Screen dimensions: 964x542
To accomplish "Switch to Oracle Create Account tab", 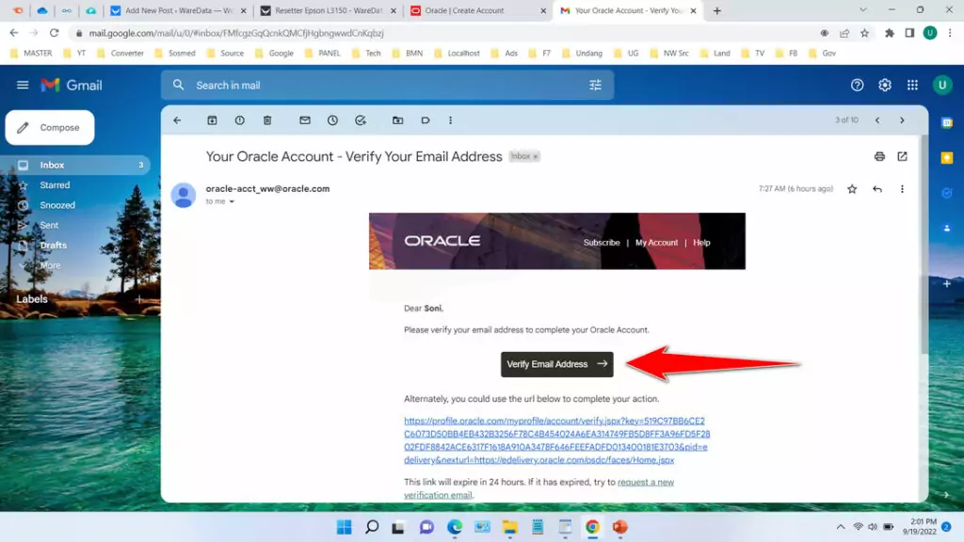I will (477, 10).
